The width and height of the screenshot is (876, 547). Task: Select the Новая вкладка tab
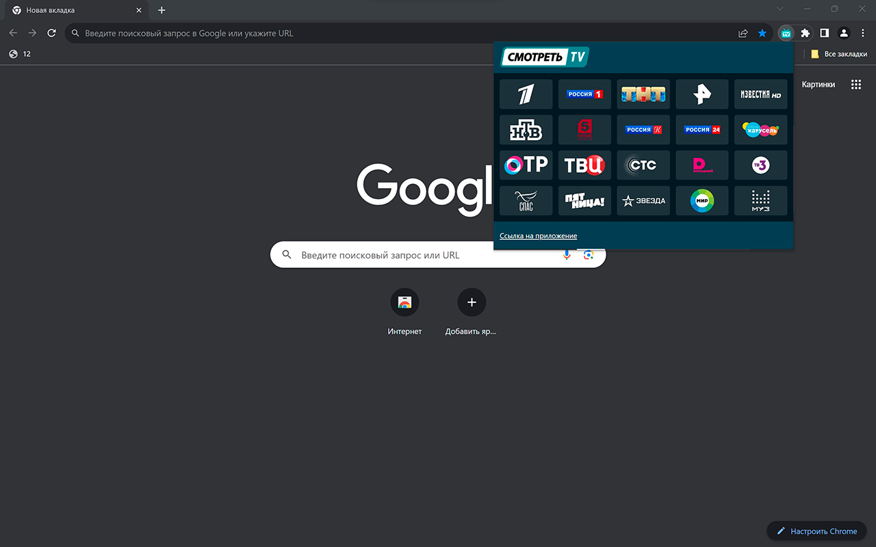point(77,10)
